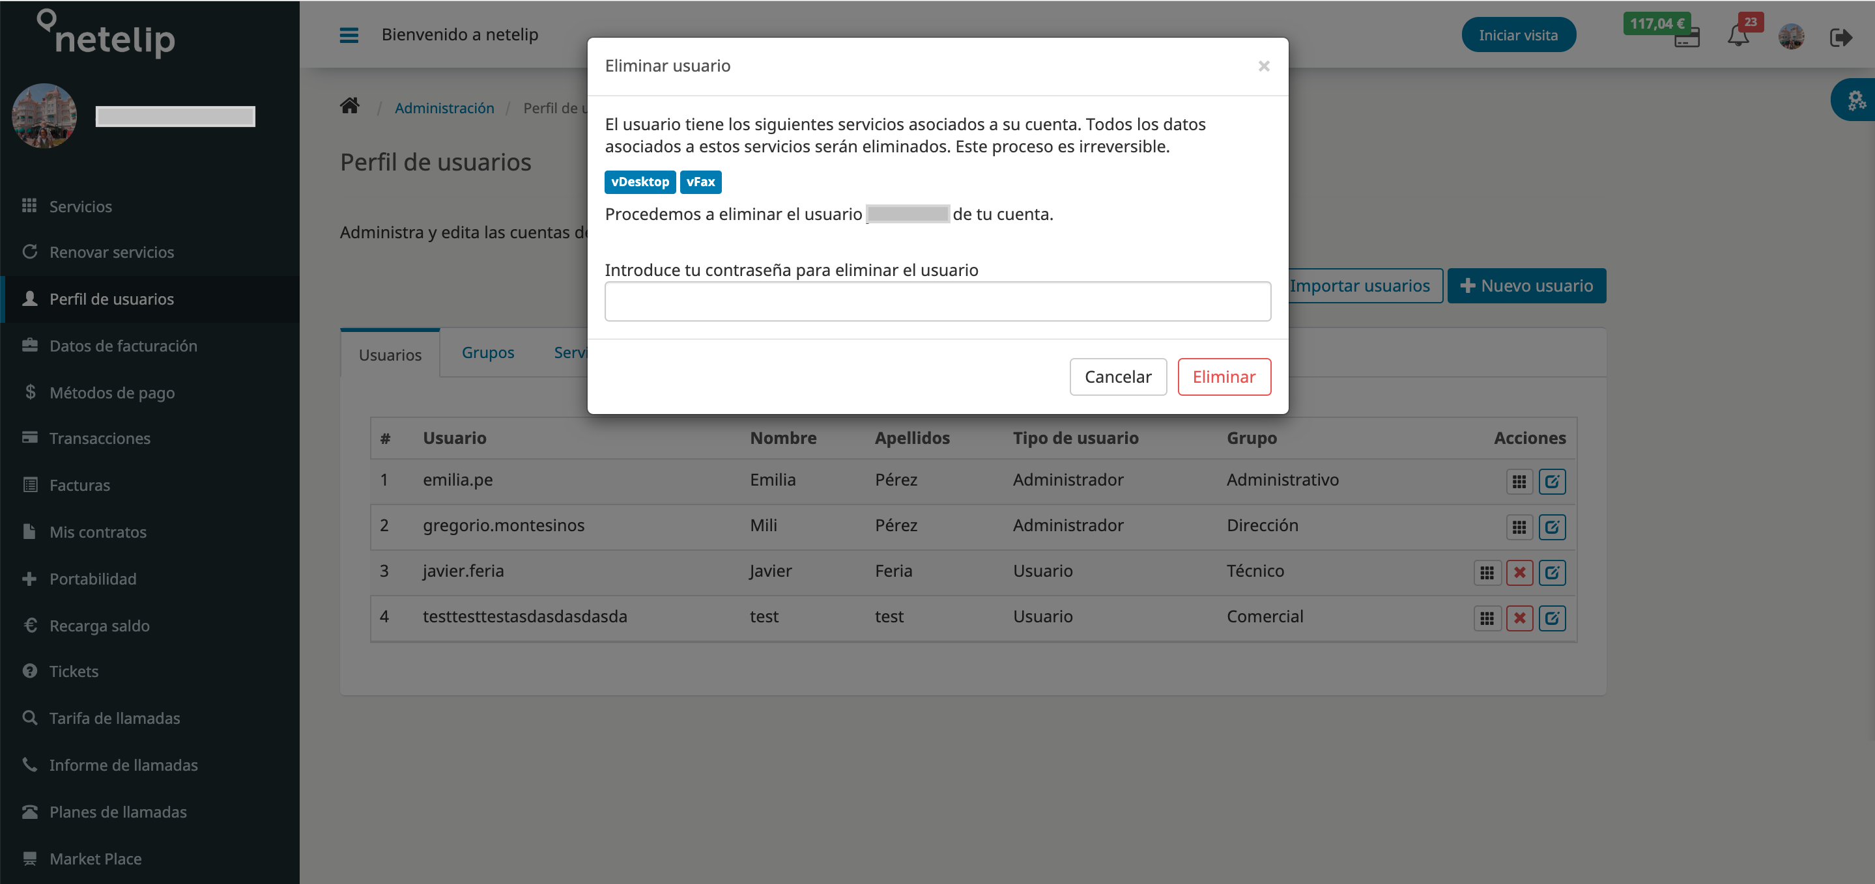Select the 'Administrativo' group cell
Image resolution: width=1875 pixels, height=884 pixels.
click(1281, 480)
